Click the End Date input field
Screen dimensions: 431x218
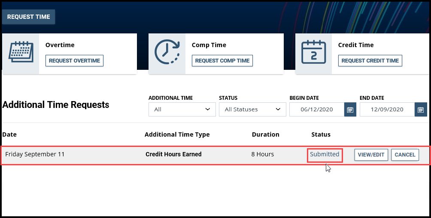coord(387,109)
